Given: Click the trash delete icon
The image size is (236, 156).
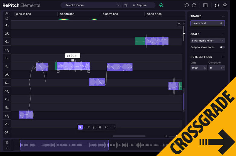Looking at the screenshot, I should [x=7, y=142].
